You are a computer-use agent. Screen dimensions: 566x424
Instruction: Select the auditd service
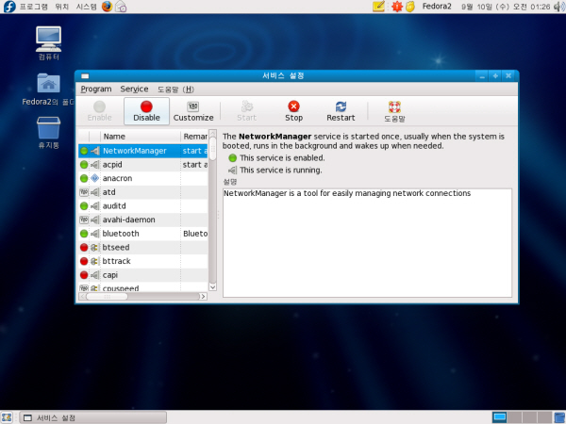143,205
